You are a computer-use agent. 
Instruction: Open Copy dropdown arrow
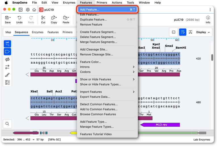56,18
